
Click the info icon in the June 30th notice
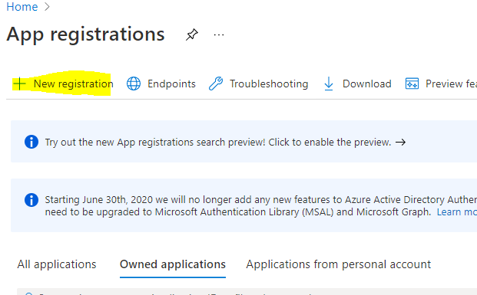click(31, 200)
